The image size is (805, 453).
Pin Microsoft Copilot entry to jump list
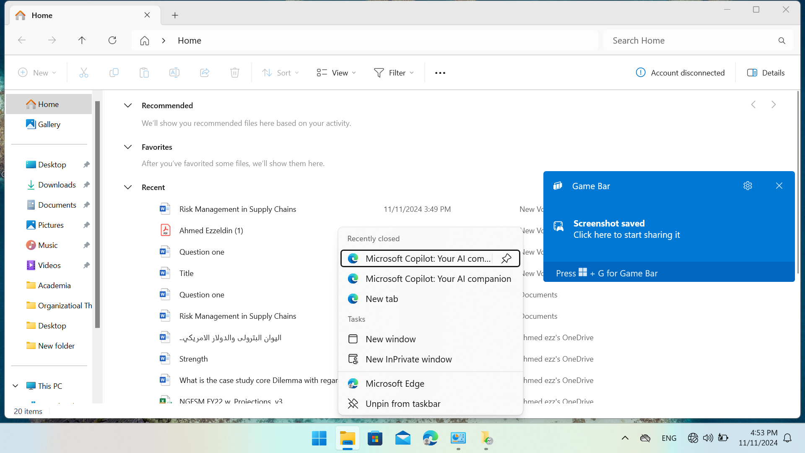pos(506,258)
